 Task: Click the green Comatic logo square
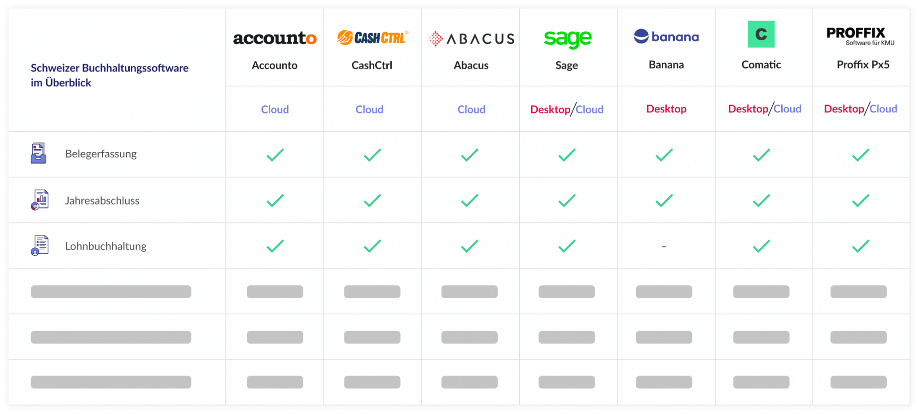(761, 34)
